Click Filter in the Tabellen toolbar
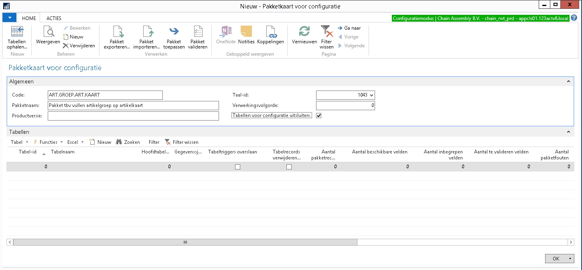 coord(154,142)
